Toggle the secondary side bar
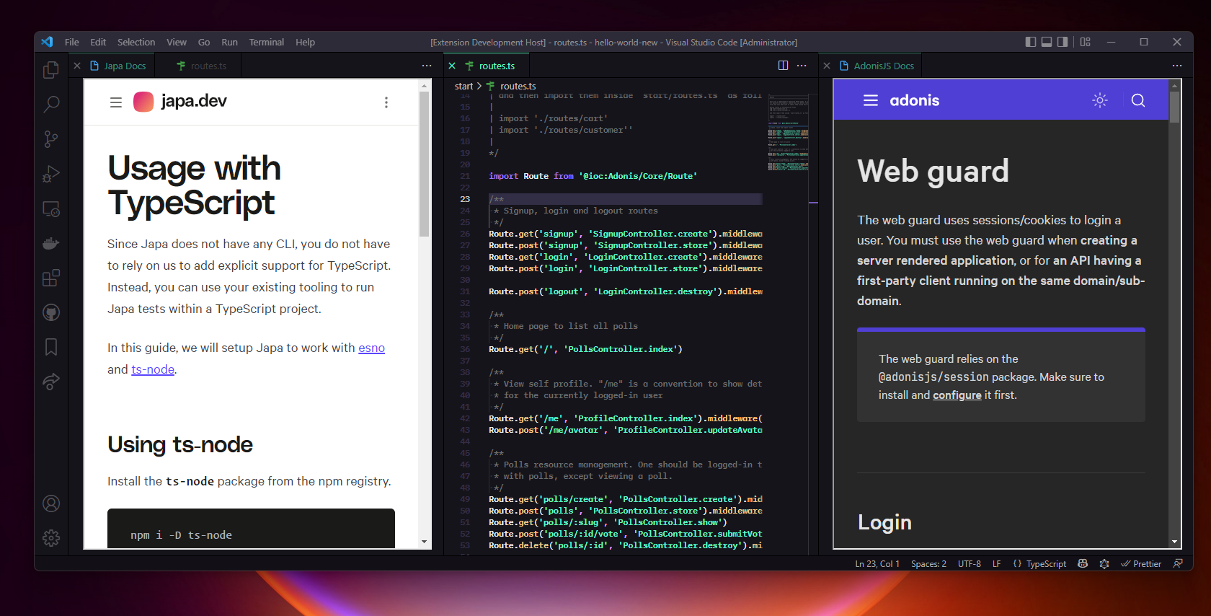Screen dimensions: 1211x616 [1063, 42]
